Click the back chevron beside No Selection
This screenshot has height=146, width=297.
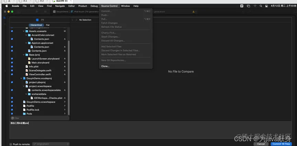tap(72, 20)
